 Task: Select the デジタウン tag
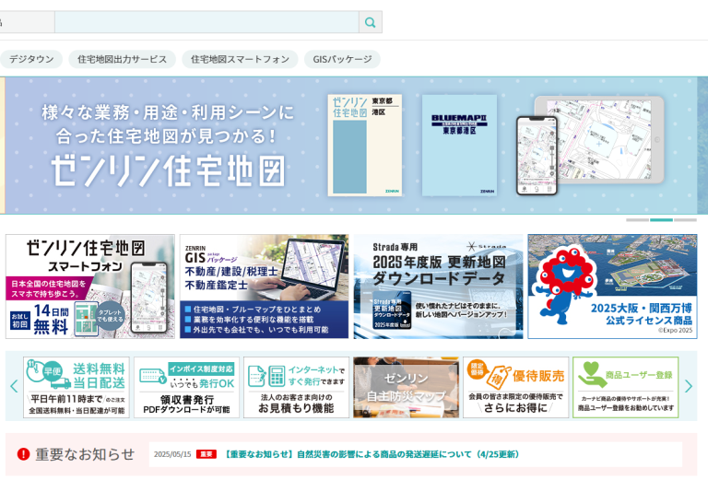point(30,59)
